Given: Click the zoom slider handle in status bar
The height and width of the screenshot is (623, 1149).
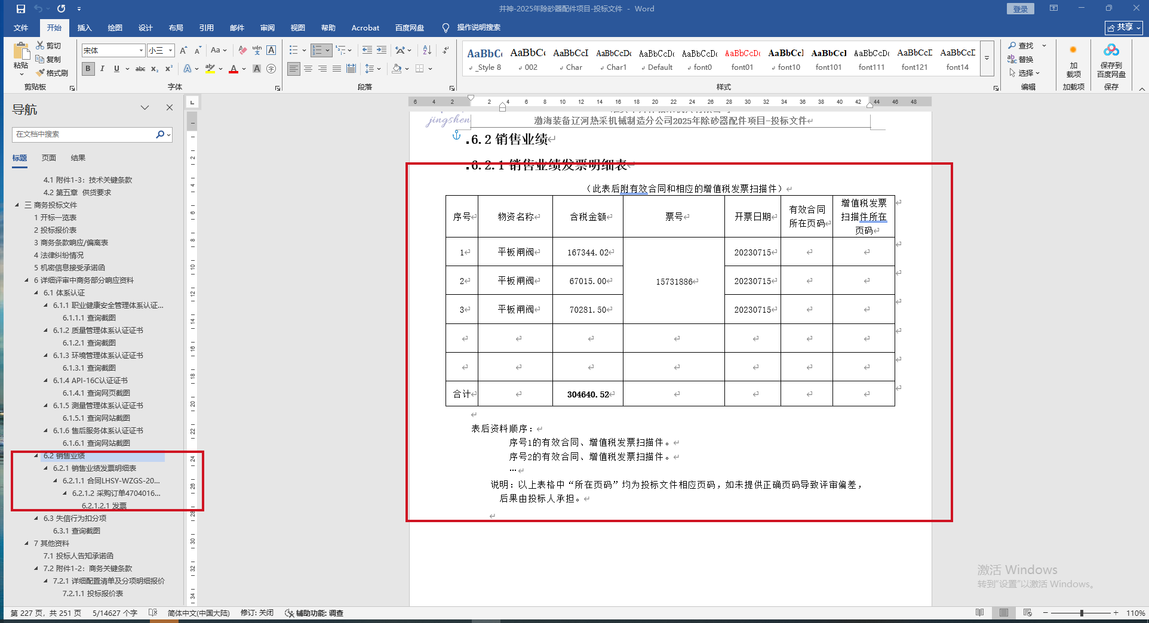Looking at the screenshot, I should pyautogui.click(x=1082, y=613).
